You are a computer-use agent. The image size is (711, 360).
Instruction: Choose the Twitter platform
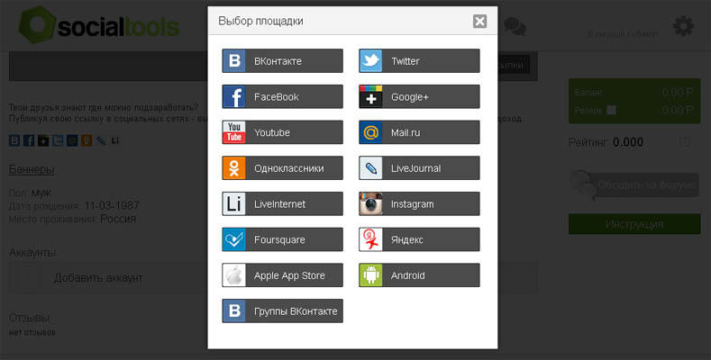(x=419, y=60)
